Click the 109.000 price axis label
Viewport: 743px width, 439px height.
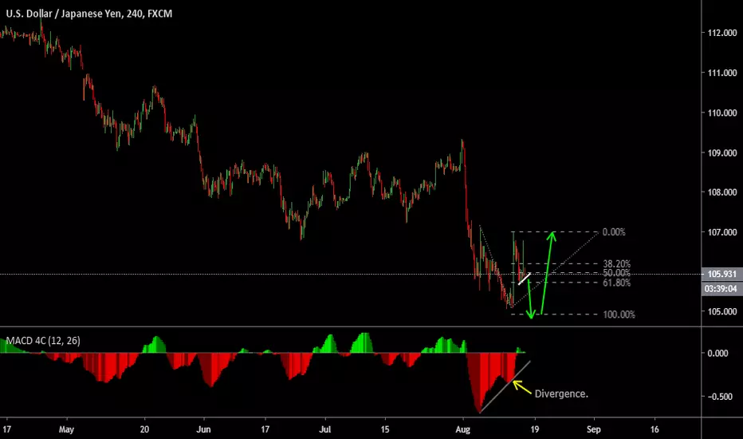721,152
